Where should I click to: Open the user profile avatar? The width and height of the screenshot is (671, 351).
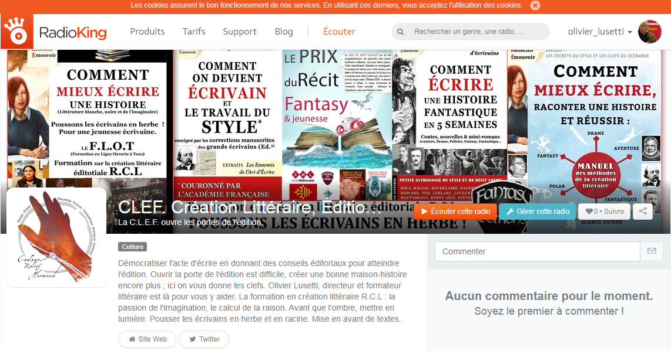(x=650, y=32)
